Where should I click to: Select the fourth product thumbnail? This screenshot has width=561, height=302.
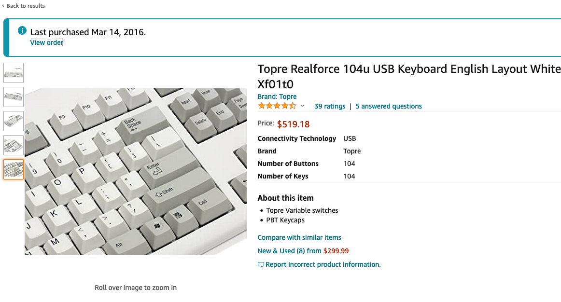(14, 145)
